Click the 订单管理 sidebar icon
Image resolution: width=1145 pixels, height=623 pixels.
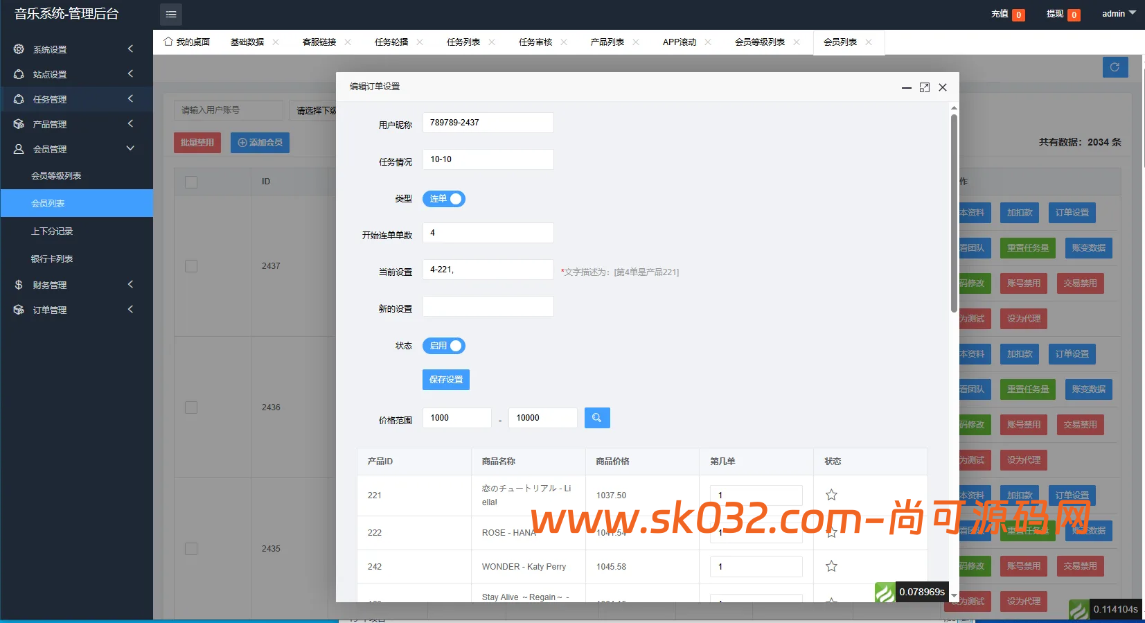(x=19, y=310)
